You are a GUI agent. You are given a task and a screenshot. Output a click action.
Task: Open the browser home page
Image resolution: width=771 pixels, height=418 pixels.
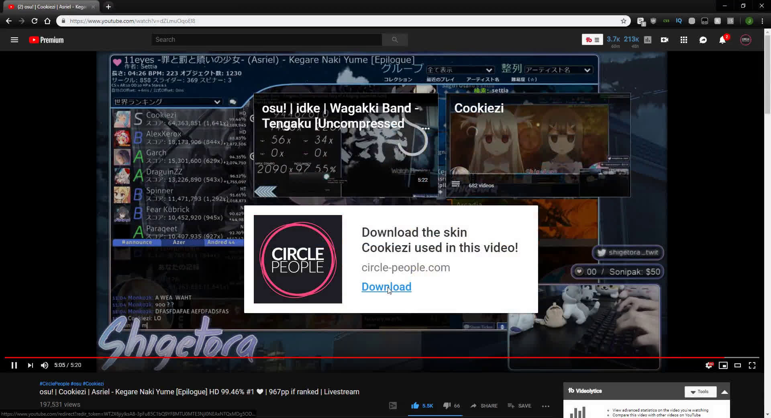coord(47,21)
